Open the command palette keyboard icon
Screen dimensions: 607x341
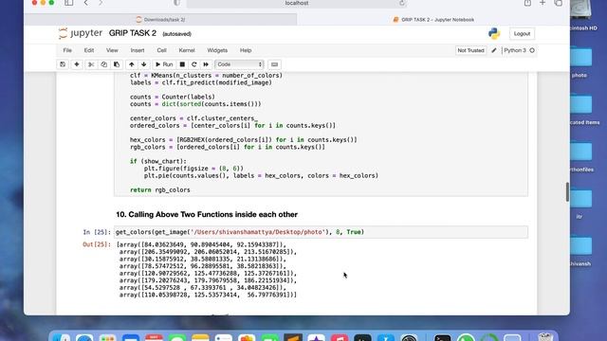pyautogui.click(x=274, y=64)
